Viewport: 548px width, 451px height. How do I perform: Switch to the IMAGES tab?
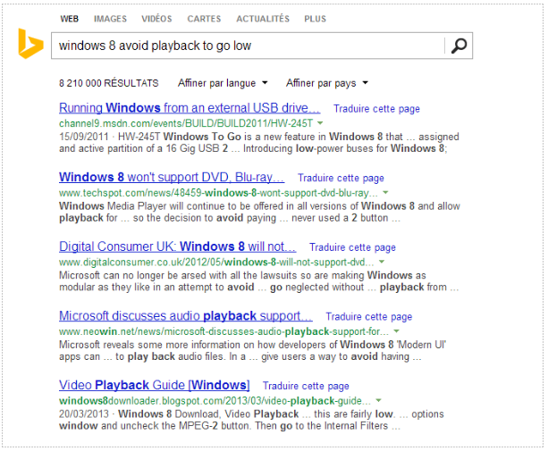point(110,19)
